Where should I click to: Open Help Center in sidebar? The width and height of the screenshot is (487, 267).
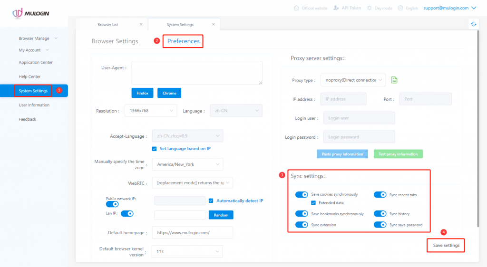tap(29, 76)
